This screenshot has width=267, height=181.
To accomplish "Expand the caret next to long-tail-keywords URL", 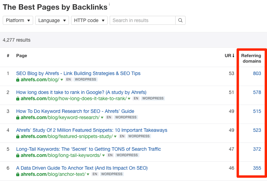I will (103, 156).
